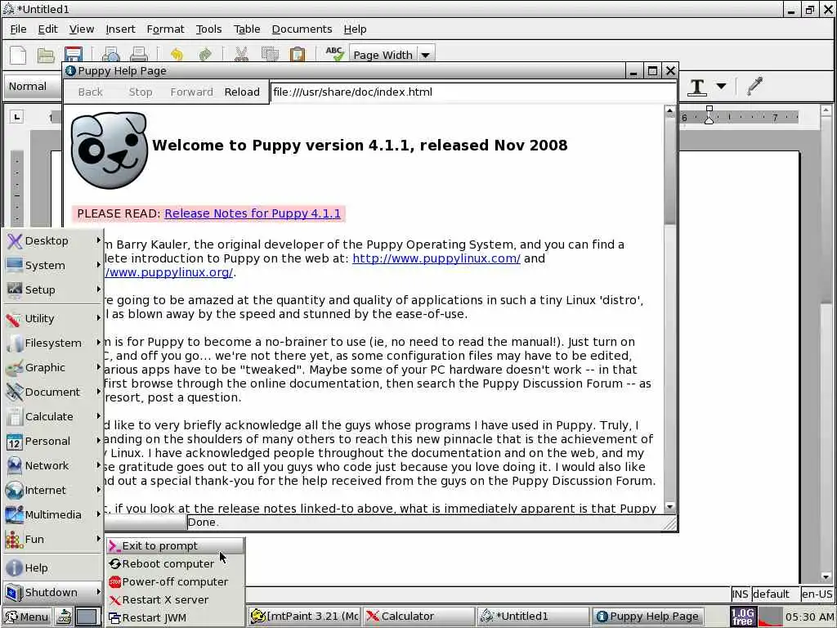Expand the Graphic submenu
Screen dimensions: 837x628
[53, 367]
